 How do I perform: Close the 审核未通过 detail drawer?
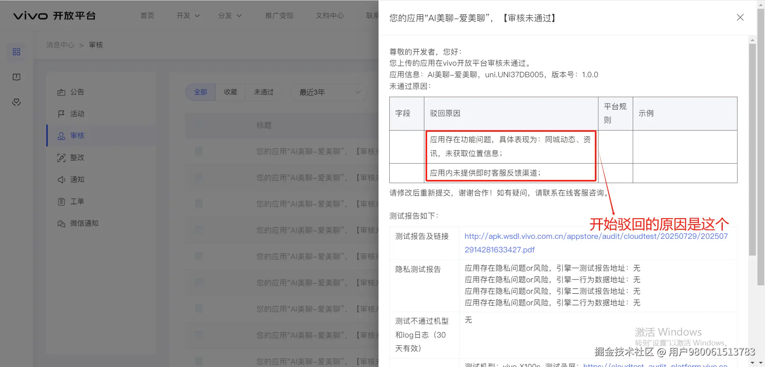pyautogui.click(x=740, y=18)
